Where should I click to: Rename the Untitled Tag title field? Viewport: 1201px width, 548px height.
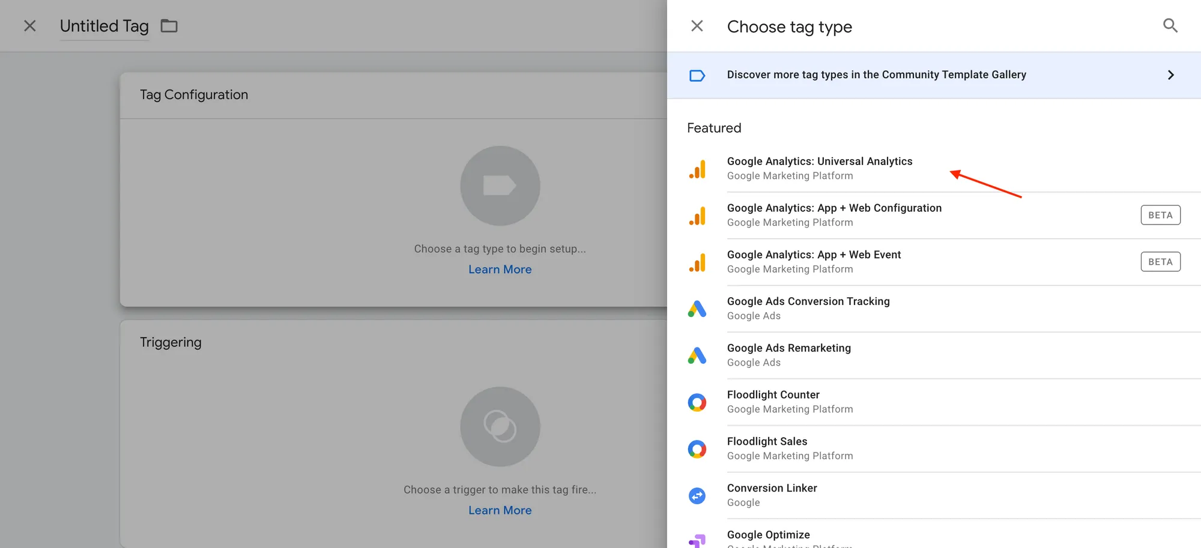coord(104,26)
